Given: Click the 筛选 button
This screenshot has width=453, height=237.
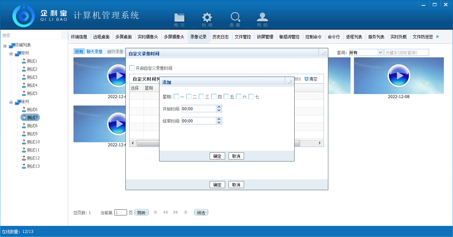Looking at the screenshot, I should (x=201, y=213).
